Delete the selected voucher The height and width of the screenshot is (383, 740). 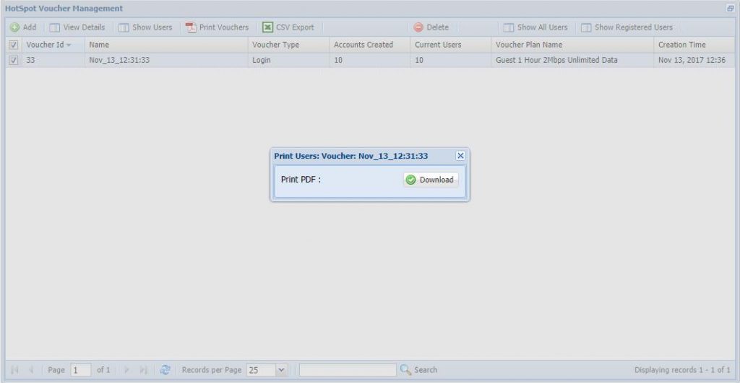tap(431, 27)
